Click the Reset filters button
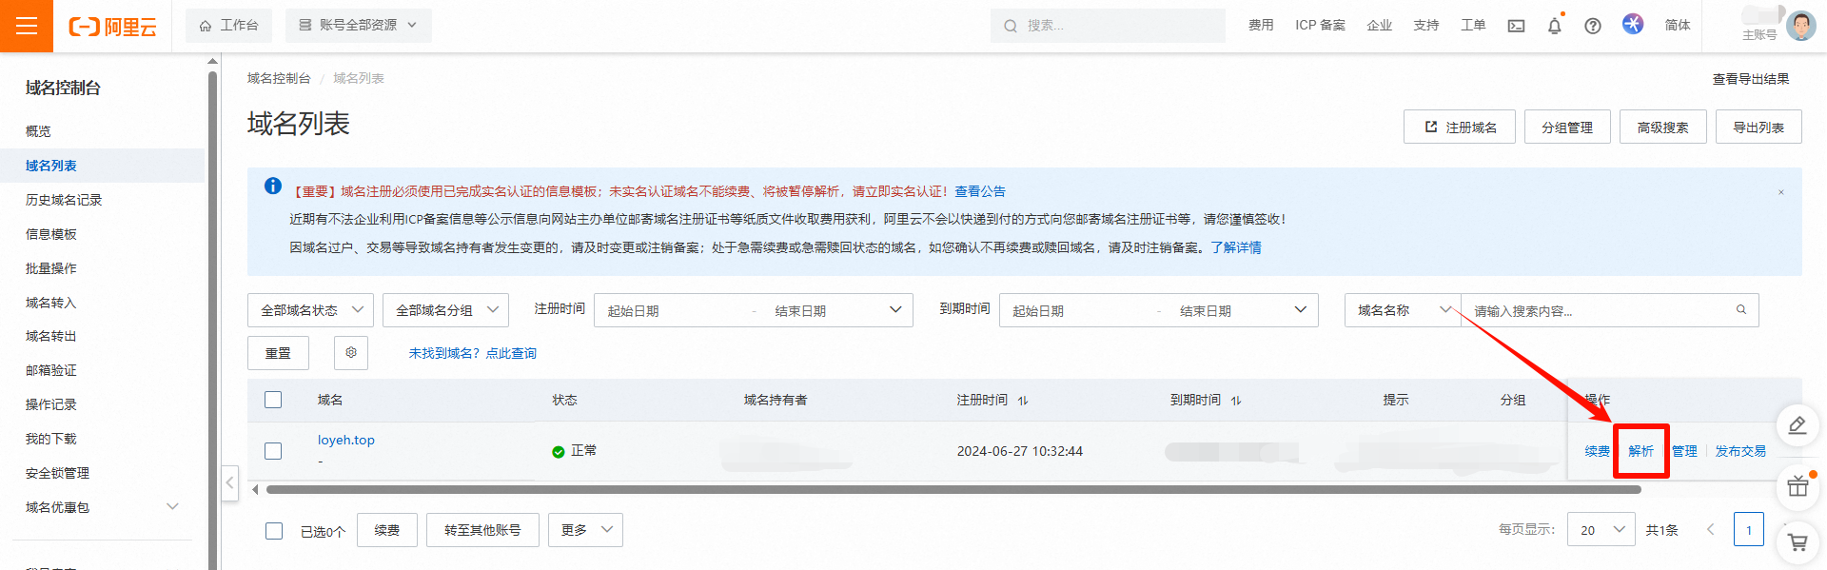Screen dimensions: 1827x570 point(279,353)
